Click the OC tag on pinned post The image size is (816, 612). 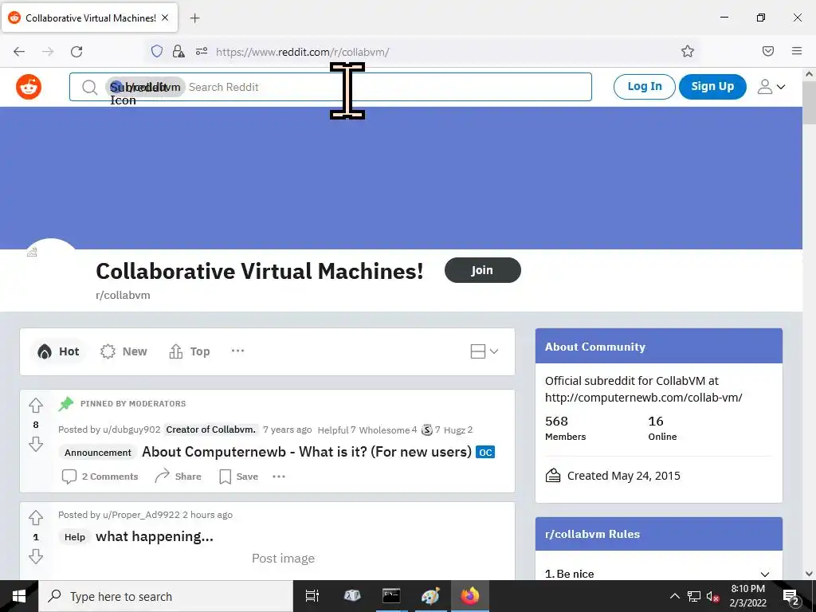coord(485,453)
